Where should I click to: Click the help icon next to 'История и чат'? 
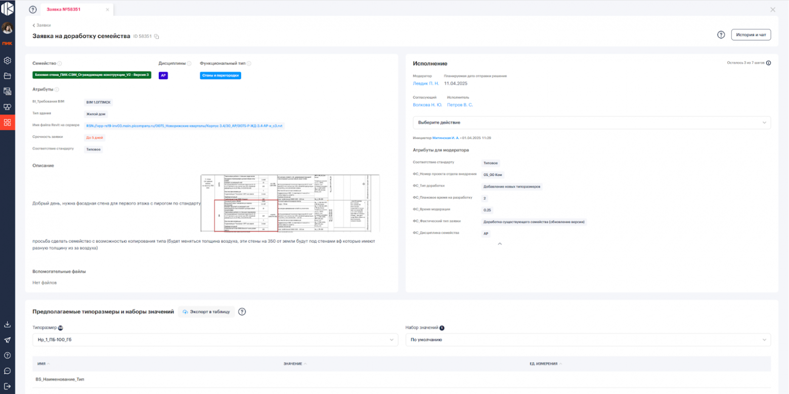pos(721,35)
